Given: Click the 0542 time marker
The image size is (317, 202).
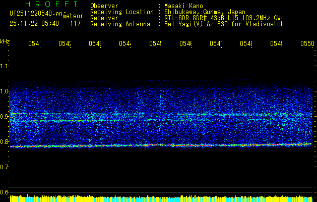Looking at the screenshot, I should click(65, 43).
